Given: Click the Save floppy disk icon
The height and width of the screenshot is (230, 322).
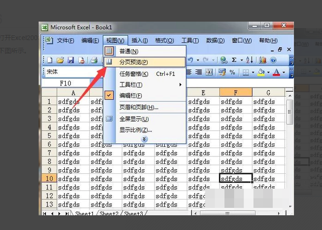Looking at the screenshot, I should coord(71,60).
